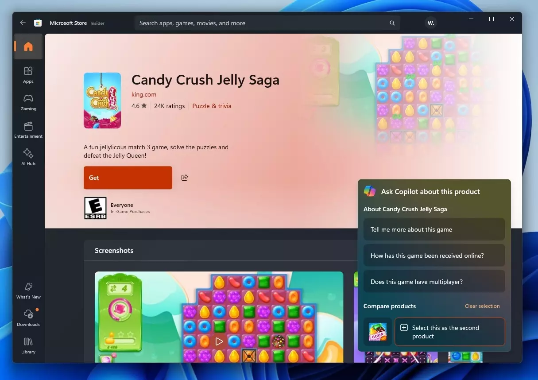Viewport: 538px width, 380px height.
Task: Click the 'About Candy Crush Jelly Saga' label
Action: tap(405, 209)
